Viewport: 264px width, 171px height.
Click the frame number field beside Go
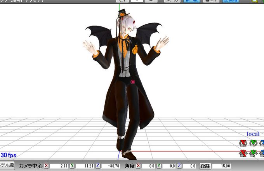click(137, 1)
